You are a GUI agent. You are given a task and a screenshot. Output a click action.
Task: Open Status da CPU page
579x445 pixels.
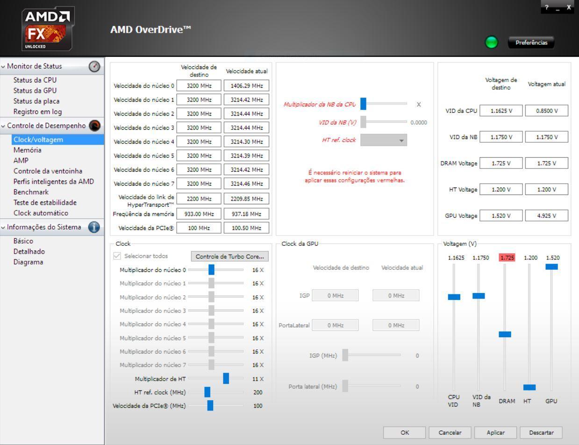pos(35,80)
